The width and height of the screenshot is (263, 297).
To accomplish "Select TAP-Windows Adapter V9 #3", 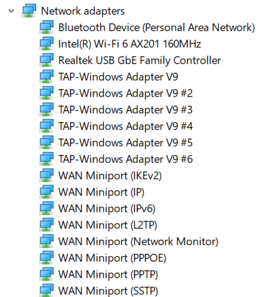I will click(x=125, y=110).
